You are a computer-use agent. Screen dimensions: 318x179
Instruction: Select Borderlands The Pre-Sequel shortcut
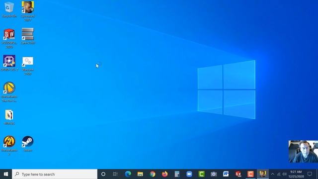point(9,92)
